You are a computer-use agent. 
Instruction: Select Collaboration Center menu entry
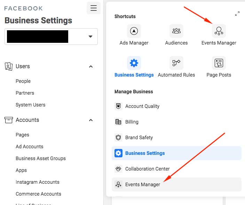176,169
